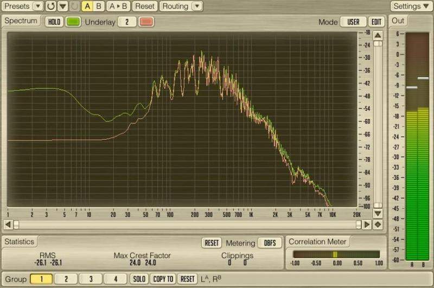The image size is (434, 288).
Task: Click the EDIT mode button
Action: point(376,22)
